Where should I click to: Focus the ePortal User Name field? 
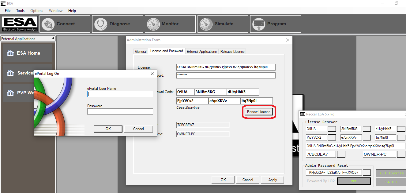[x=120, y=94]
